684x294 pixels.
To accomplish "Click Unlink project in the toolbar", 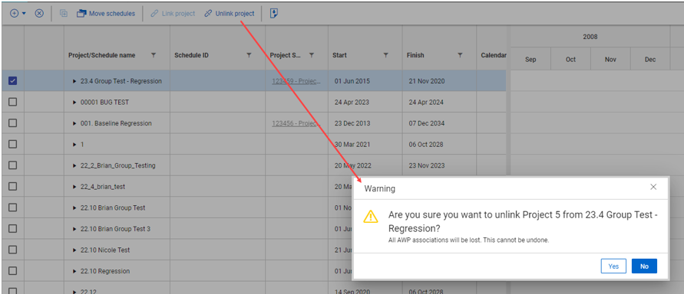I will point(230,14).
